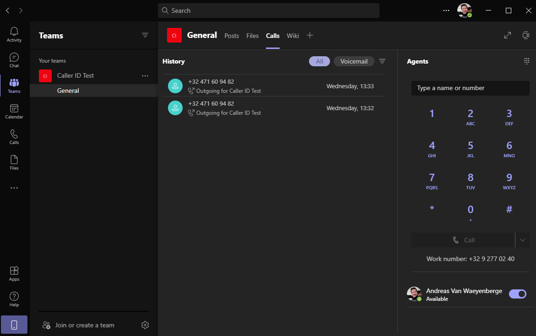Image resolution: width=536 pixels, height=336 pixels.
Task: Dial digit 8 TUV on the keypad
Action: click(471, 181)
